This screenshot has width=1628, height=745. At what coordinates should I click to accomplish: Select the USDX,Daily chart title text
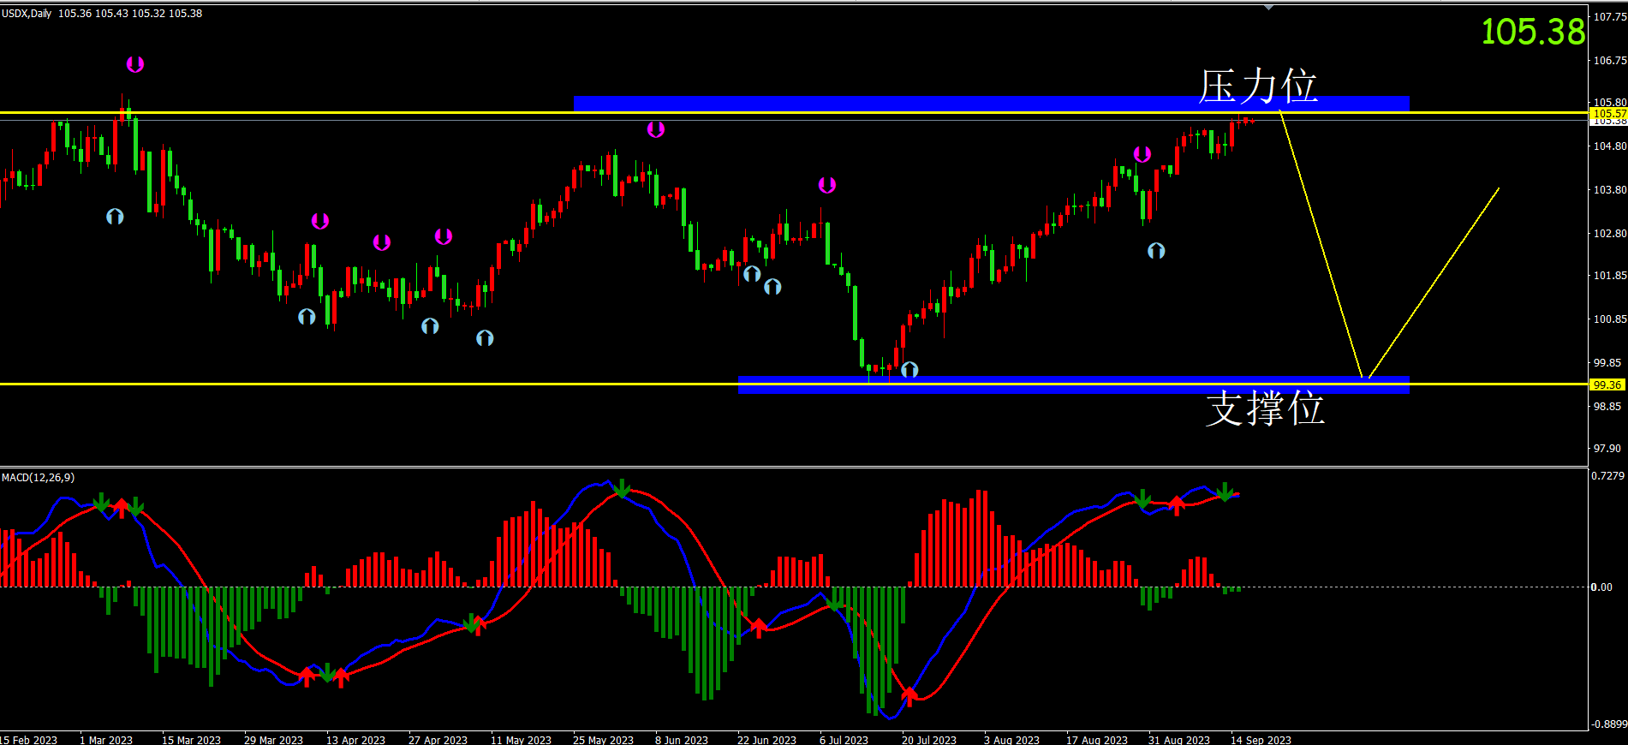click(27, 14)
